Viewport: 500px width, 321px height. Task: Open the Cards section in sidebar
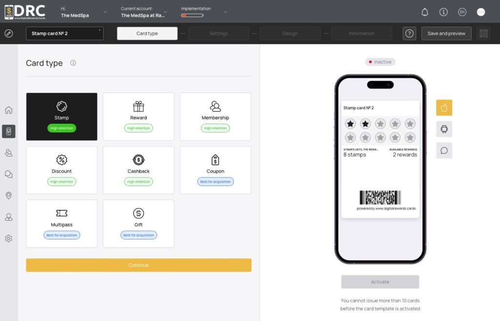[9, 131]
